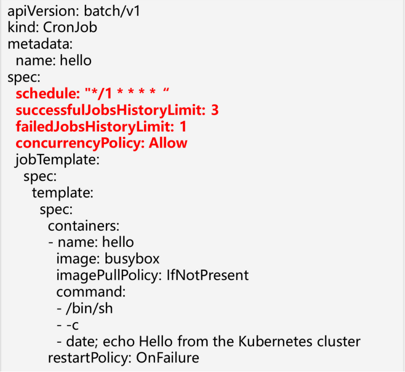Click the 'successfulJobsHistoryLimit: 3' line
The height and width of the screenshot is (372, 405).
point(117,110)
